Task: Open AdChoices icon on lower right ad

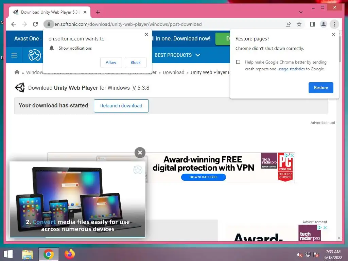Action: (x=319, y=227)
